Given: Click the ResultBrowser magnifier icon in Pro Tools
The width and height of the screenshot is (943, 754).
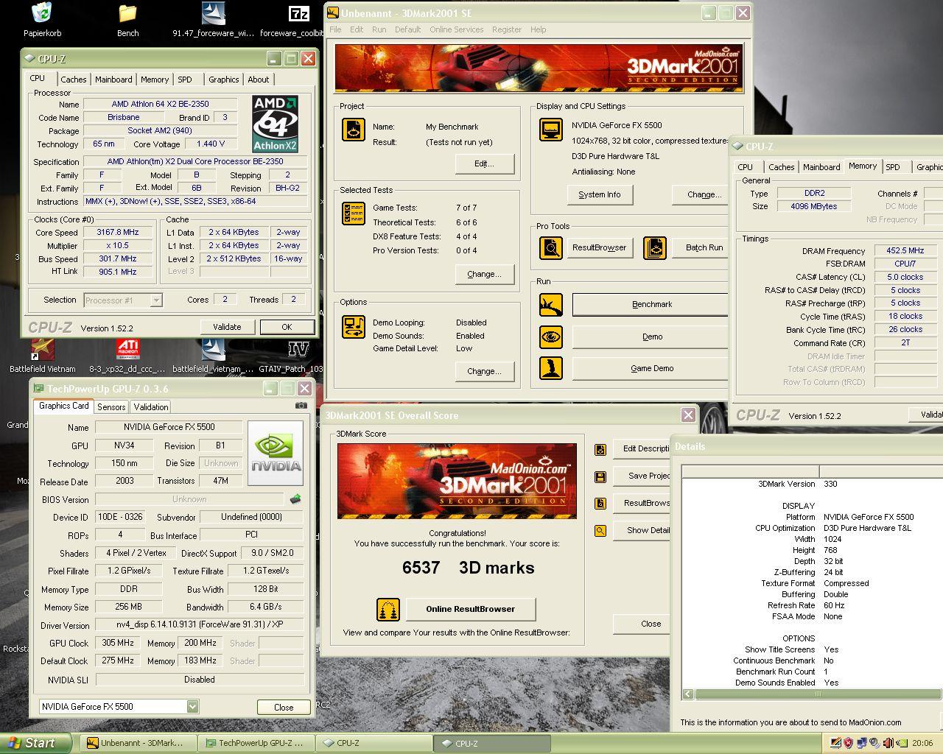Looking at the screenshot, I should (x=551, y=248).
